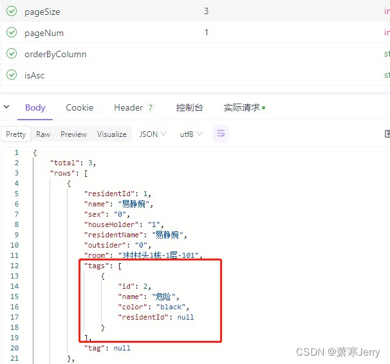Image resolution: width=390 pixels, height=364 pixels.
Task: Select the Visualize view button
Action: 112,134
